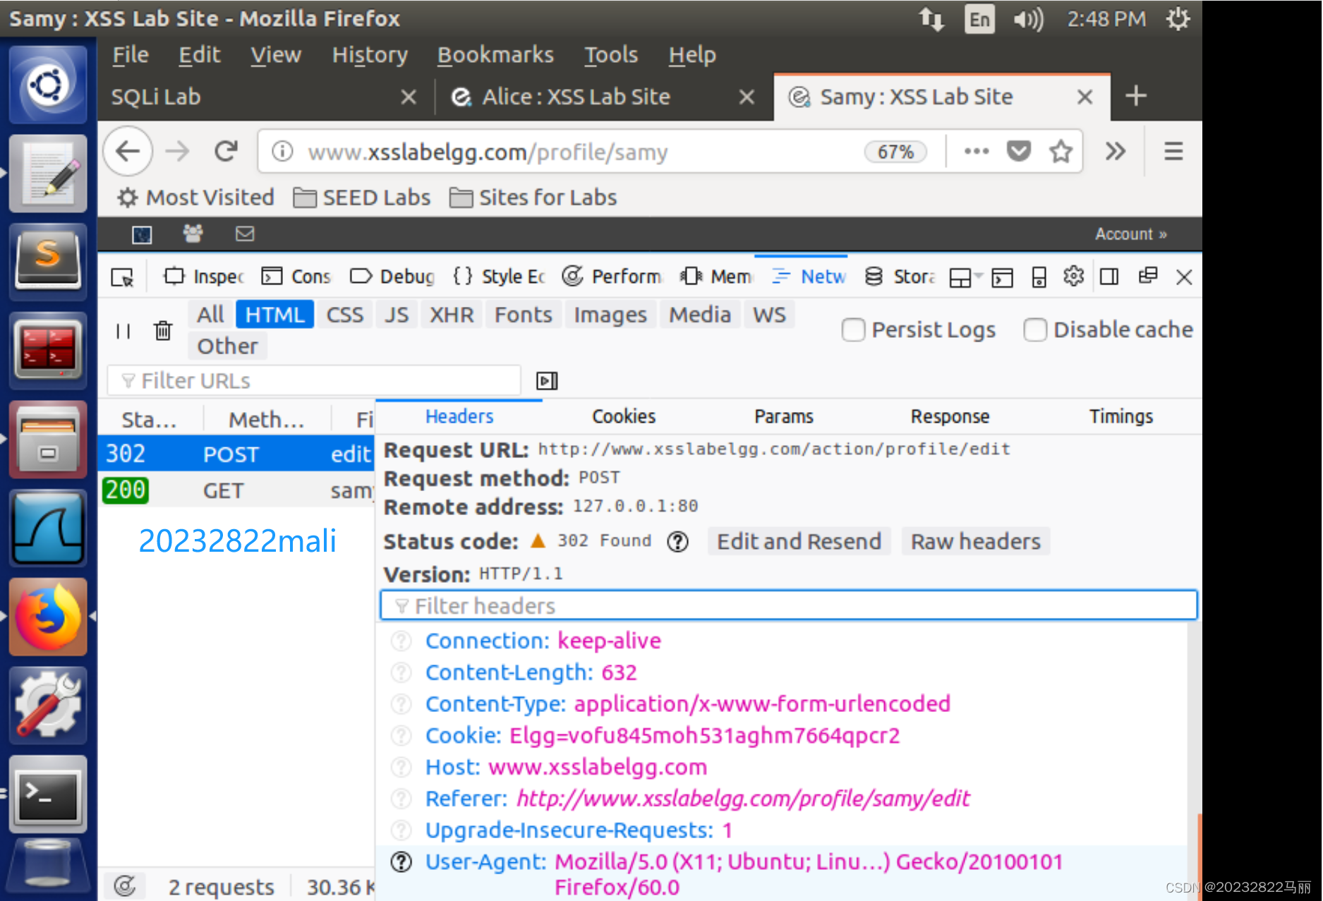This screenshot has width=1323, height=901.
Task: Open Firefox hamburger menu
Action: tap(1173, 152)
